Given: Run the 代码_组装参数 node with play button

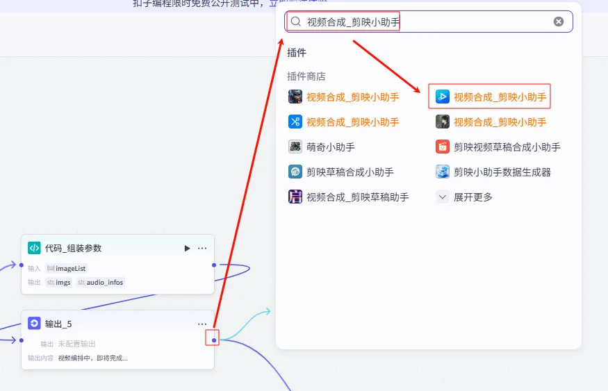Looking at the screenshot, I should (x=188, y=248).
